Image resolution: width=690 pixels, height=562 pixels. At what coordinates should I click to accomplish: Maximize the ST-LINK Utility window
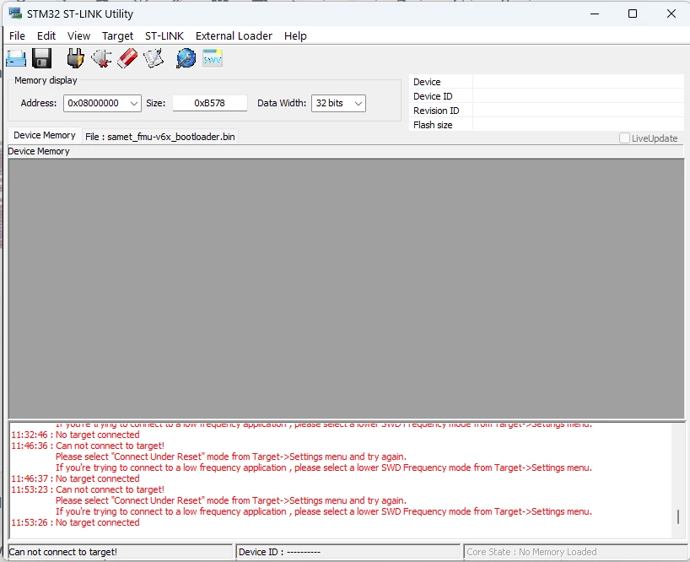(x=633, y=14)
